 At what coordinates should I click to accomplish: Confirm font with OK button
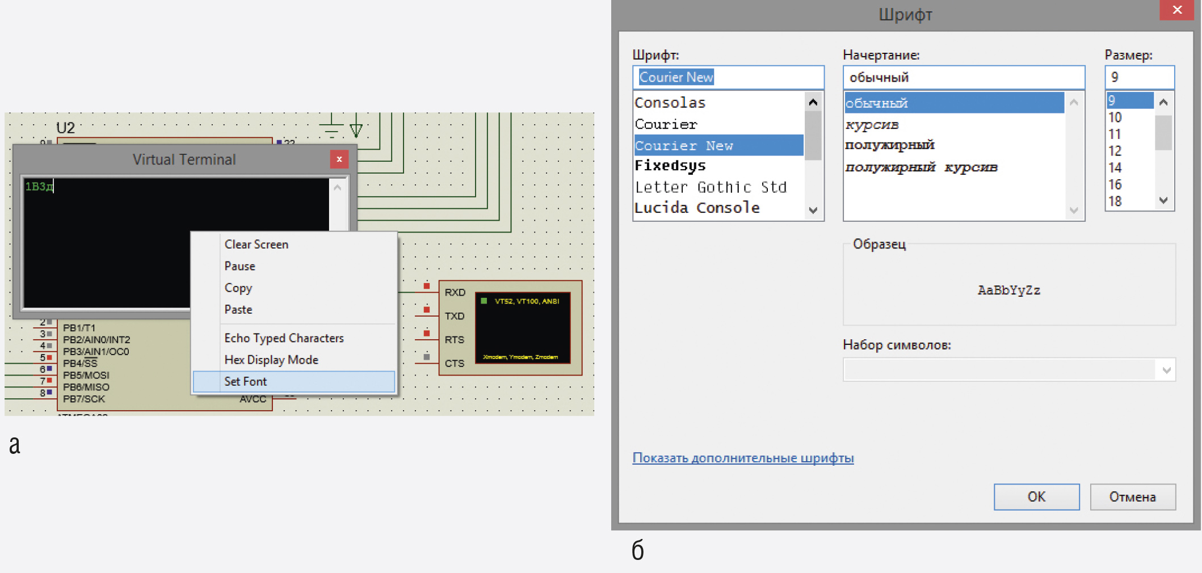coord(1036,497)
